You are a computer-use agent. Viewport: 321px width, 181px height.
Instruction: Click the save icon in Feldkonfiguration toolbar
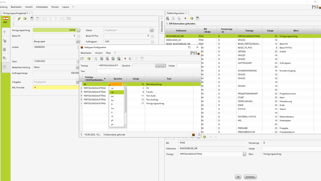click(x=197, y=18)
